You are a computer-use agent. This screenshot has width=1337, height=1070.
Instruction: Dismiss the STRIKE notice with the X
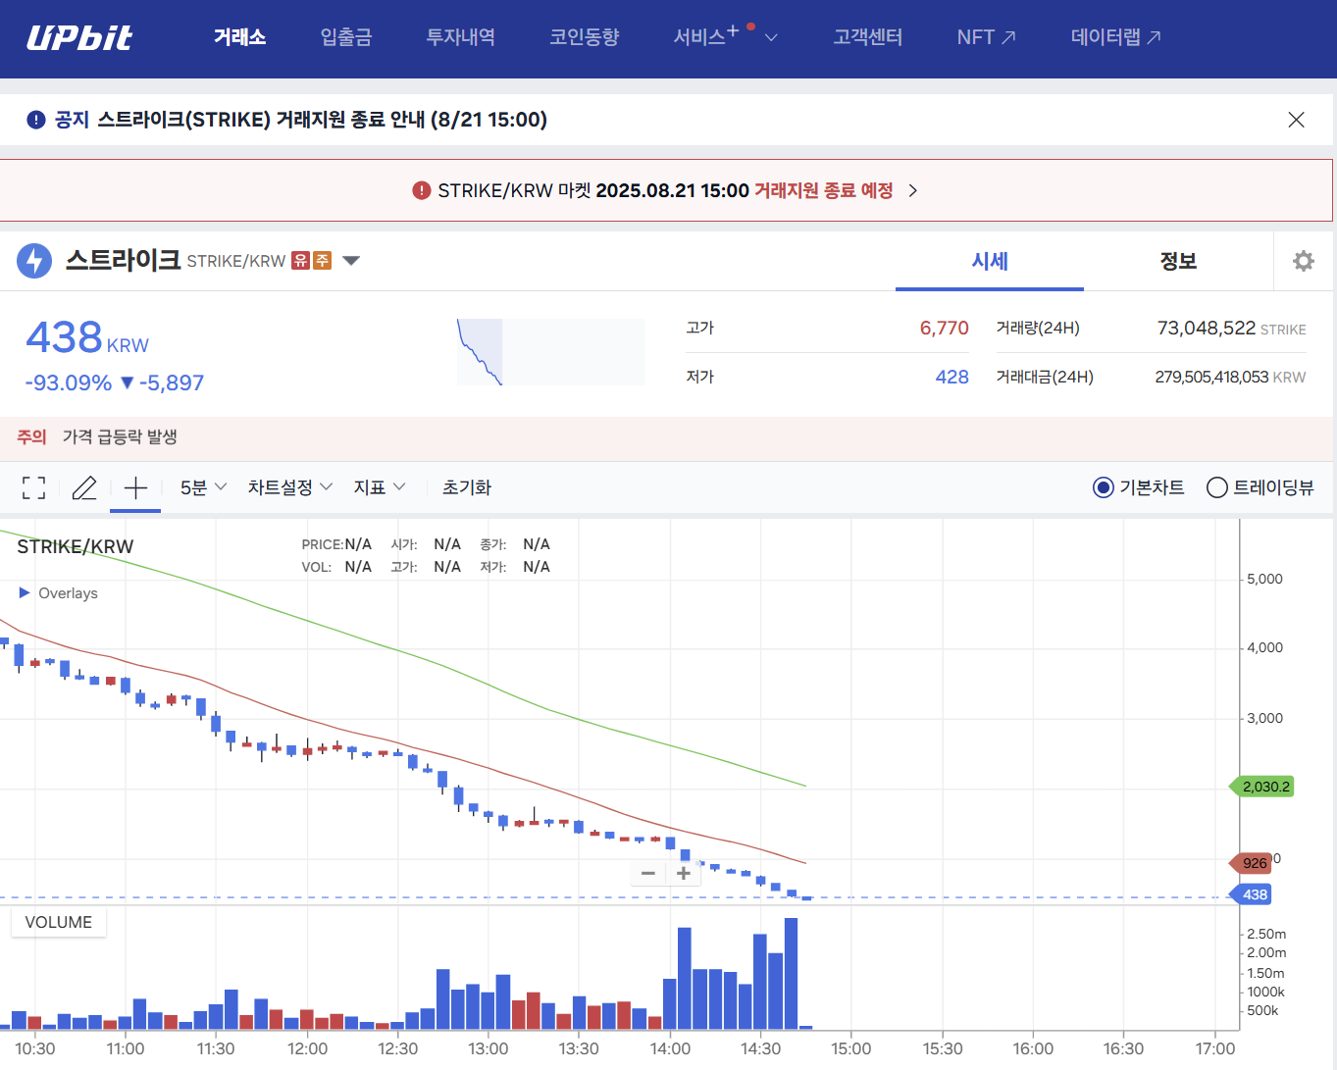1296,119
